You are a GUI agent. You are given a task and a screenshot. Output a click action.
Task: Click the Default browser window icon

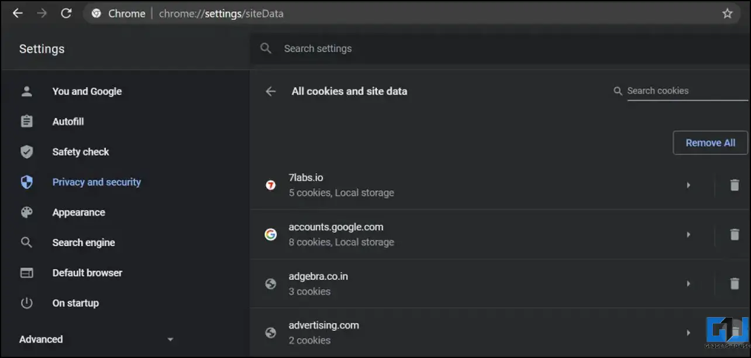click(27, 273)
